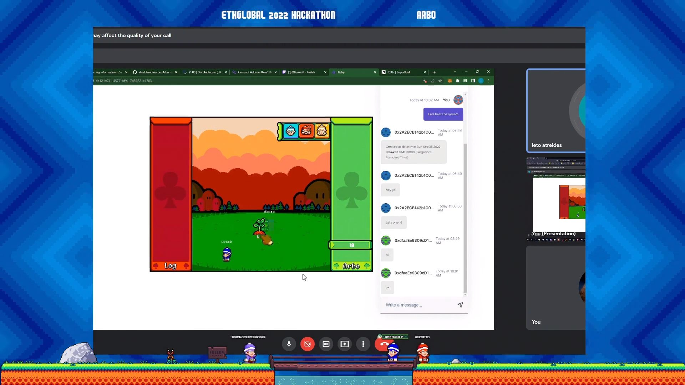Select the leto atreides participant tile
This screenshot has width=685, height=385.
pos(556,111)
